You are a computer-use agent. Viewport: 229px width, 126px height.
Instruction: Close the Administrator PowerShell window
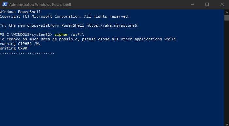coord(222,4)
